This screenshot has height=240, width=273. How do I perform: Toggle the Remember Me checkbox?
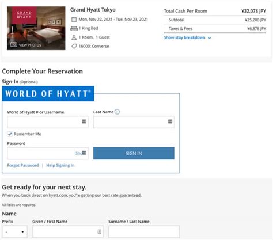point(10,134)
